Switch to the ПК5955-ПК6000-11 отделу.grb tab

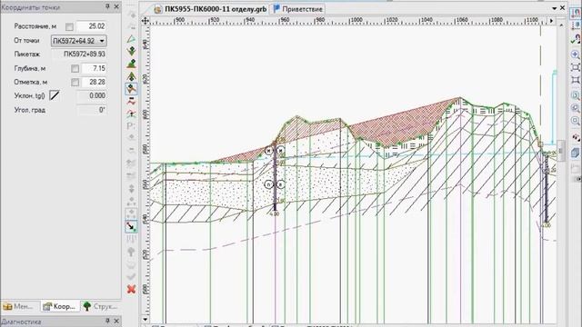pyautogui.click(x=211, y=9)
